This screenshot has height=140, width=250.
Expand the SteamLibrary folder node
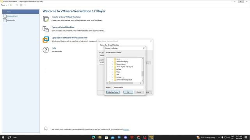[112, 64]
